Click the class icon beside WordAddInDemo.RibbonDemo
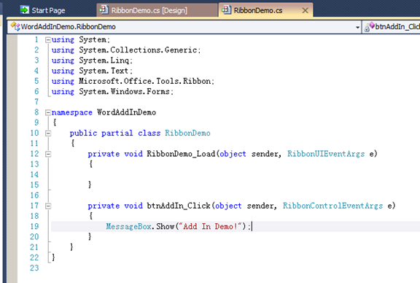The width and height of the screenshot is (420, 283). 15,26
